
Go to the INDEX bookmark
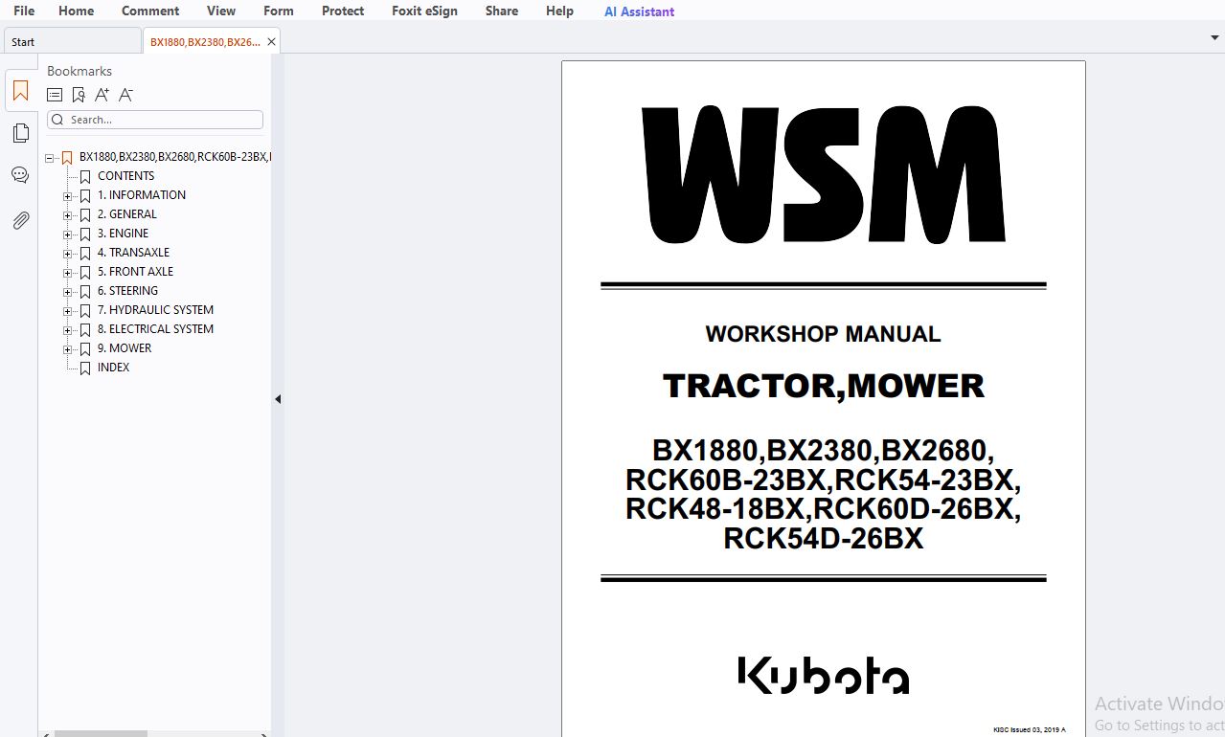coord(113,368)
